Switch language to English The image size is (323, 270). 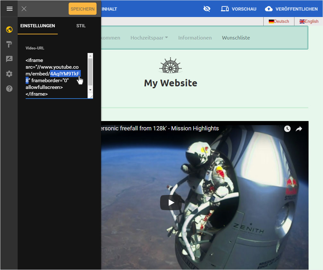click(309, 21)
